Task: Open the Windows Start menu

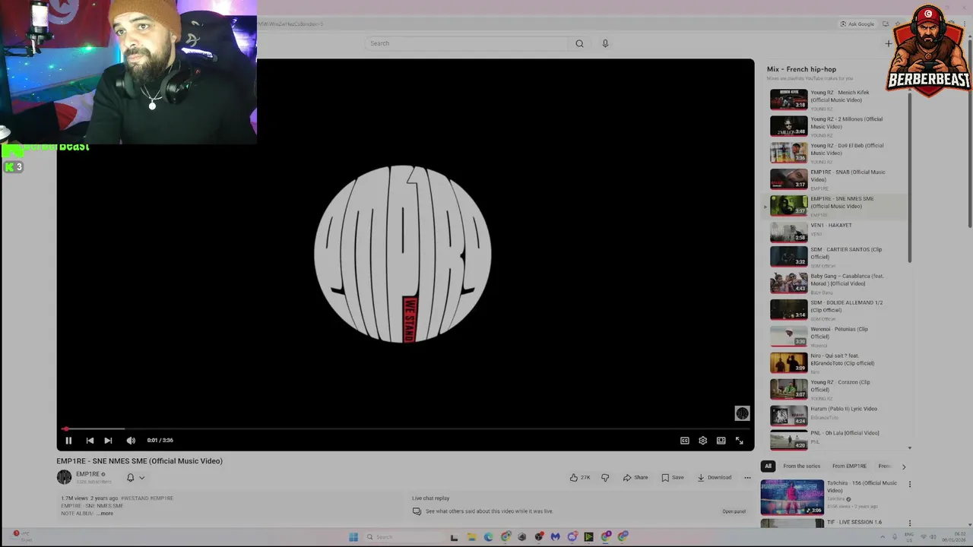Action: tap(353, 537)
